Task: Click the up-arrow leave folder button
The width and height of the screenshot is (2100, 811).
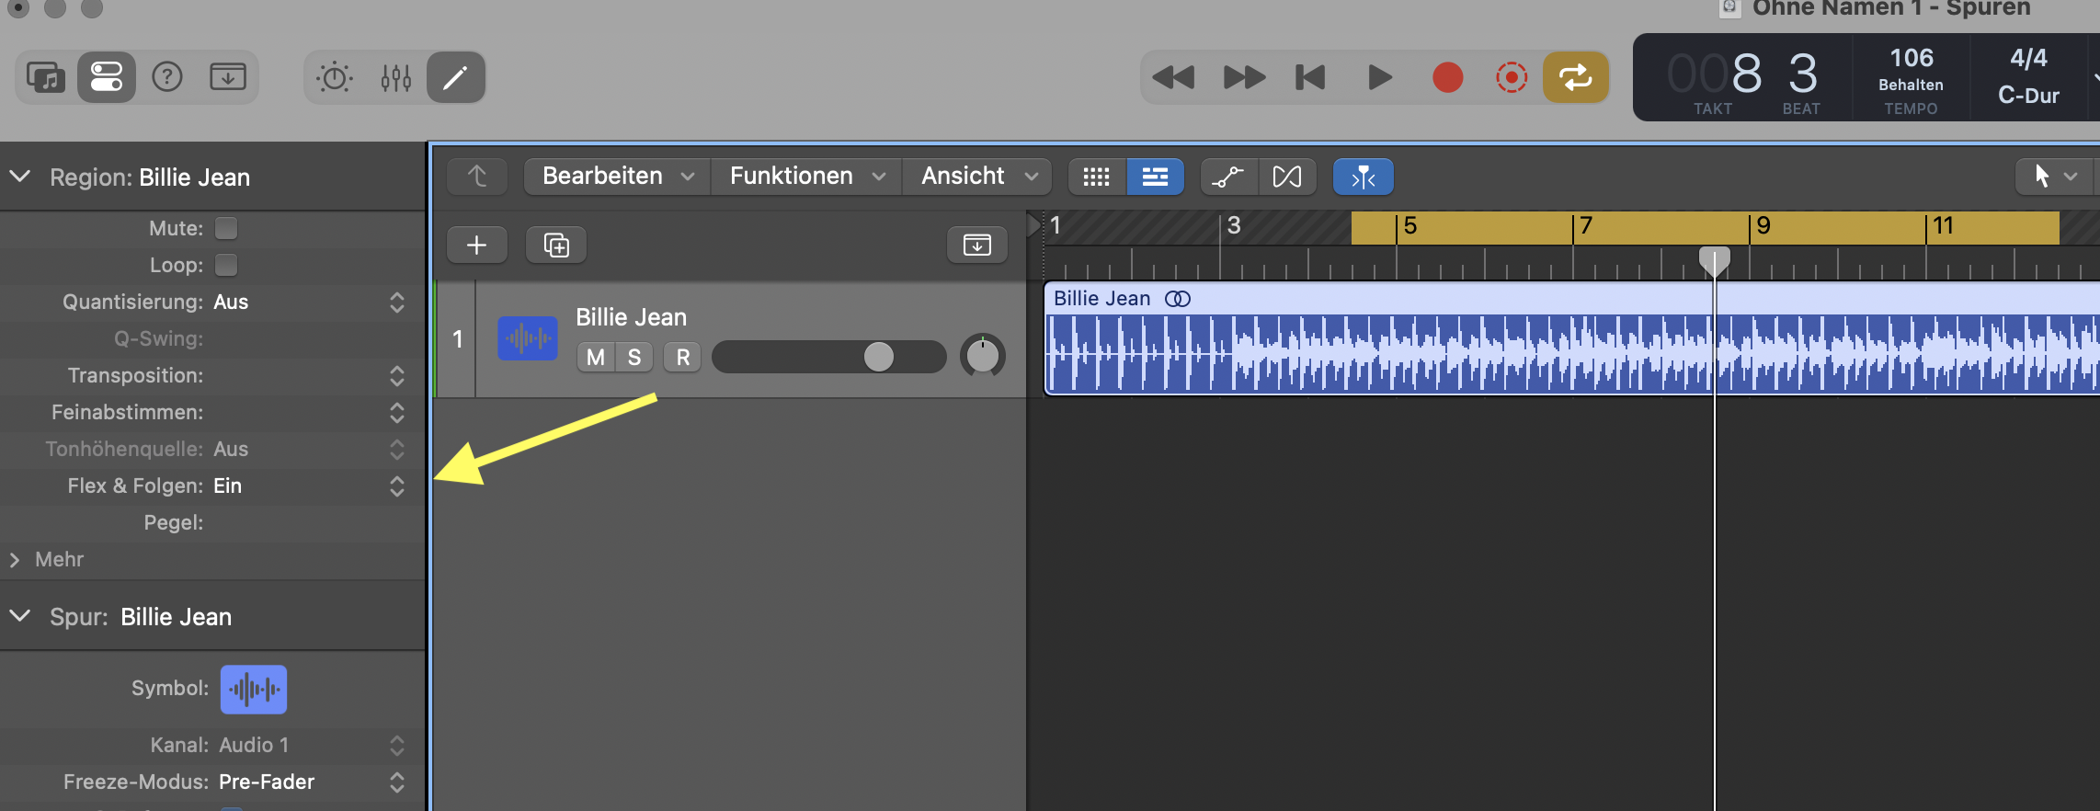Action: click(476, 177)
